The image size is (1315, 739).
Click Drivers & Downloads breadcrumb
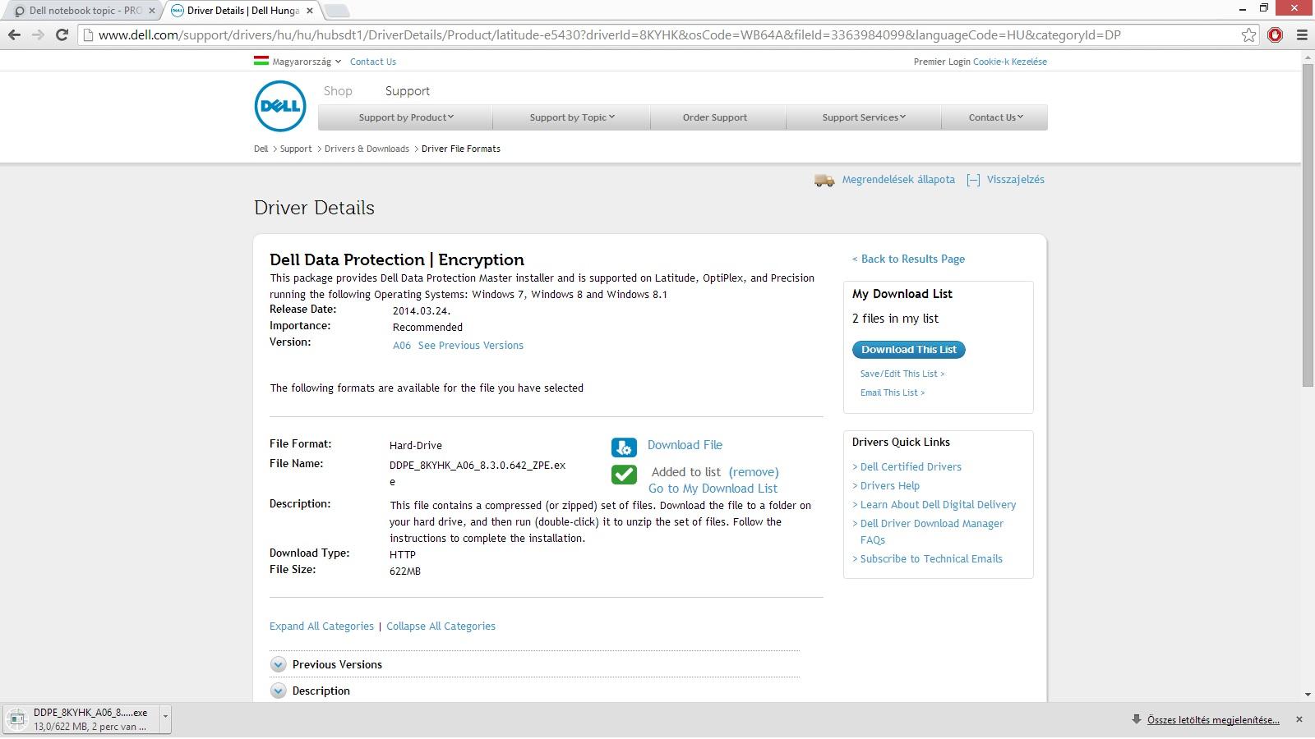pos(367,149)
